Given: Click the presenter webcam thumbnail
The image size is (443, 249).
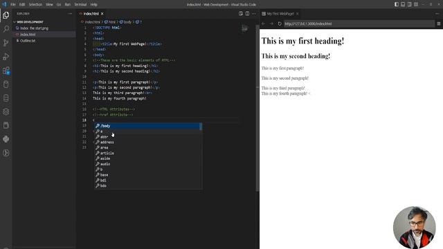Looking at the screenshot, I should coord(414,228).
